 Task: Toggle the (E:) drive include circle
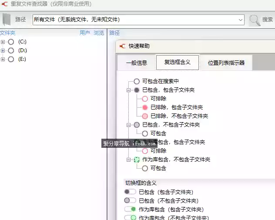pyautogui.click(x=11, y=59)
